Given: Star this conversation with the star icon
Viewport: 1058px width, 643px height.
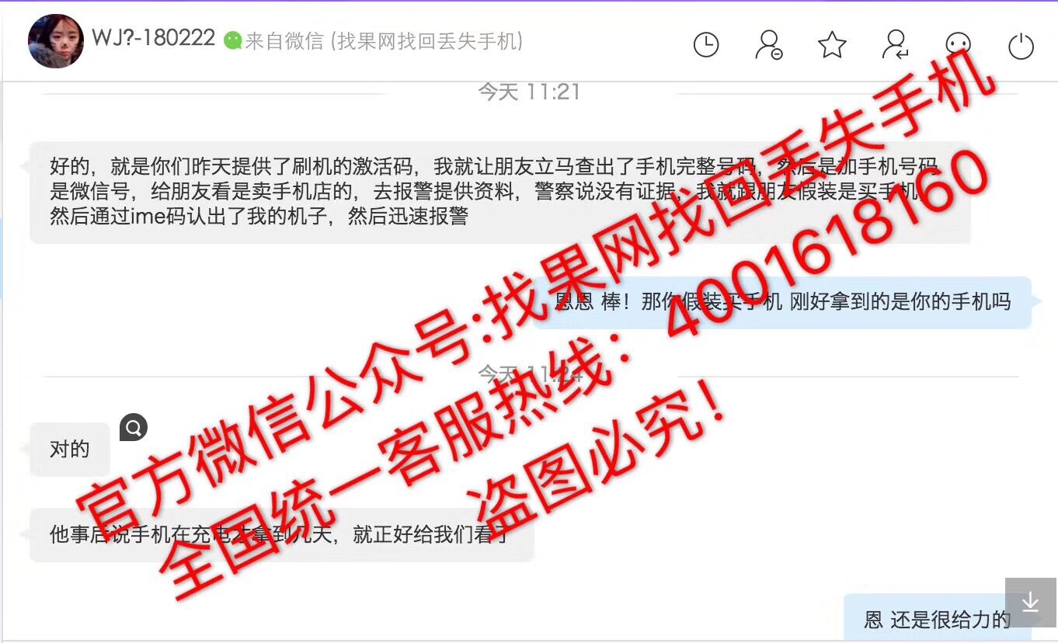Looking at the screenshot, I should pyautogui.click(x=832, y=45).
